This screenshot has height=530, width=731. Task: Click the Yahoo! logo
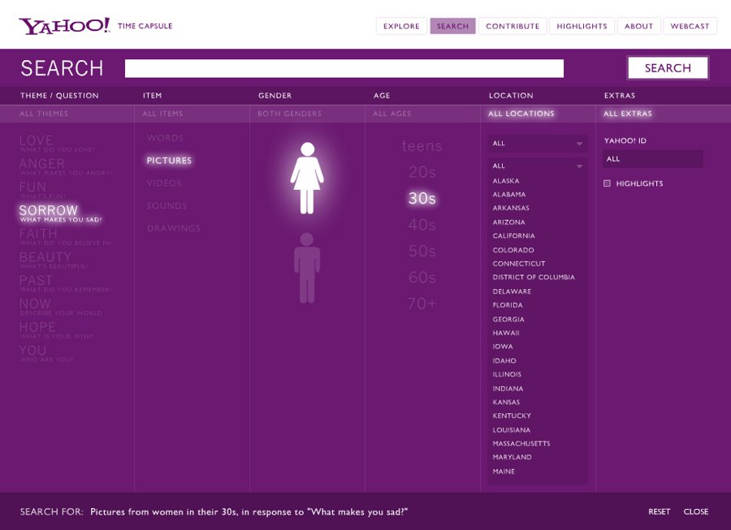pyautogui.click(x=64, y=26)
